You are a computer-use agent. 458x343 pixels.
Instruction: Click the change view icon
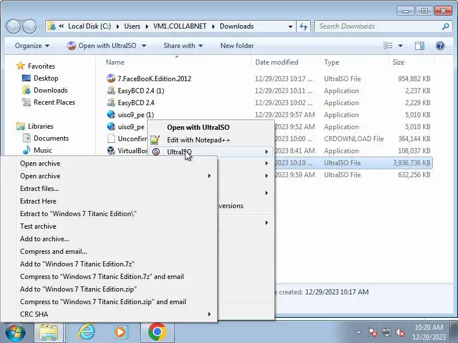[x=388, y=46]
